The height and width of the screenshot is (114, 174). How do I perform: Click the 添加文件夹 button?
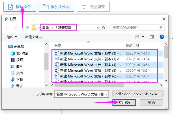click(x=56, y=7)
